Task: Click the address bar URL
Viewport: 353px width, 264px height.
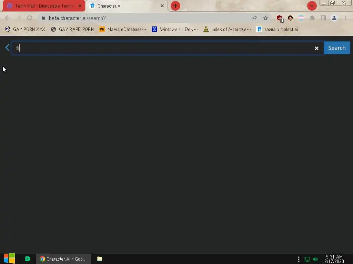Action: 77,18
